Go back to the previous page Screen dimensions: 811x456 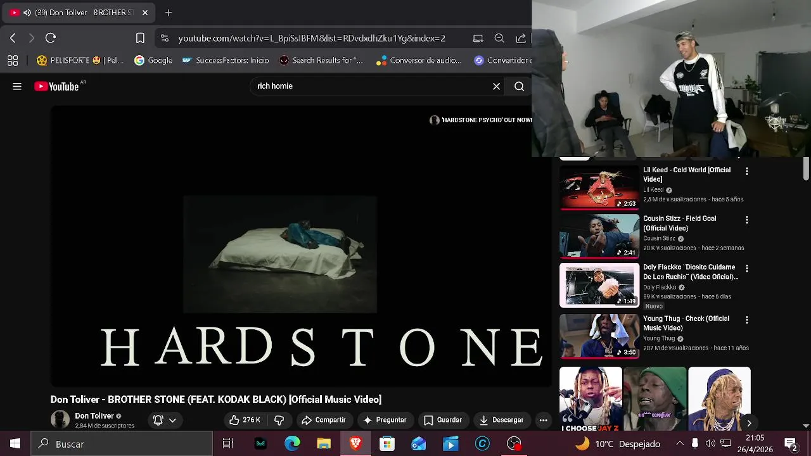click(13, 38)
